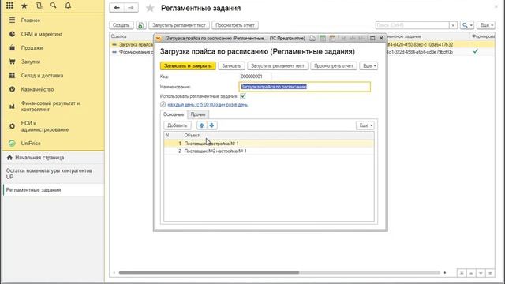Go forward with right arrow button
The image size is (505, 284).
point(131,8)
